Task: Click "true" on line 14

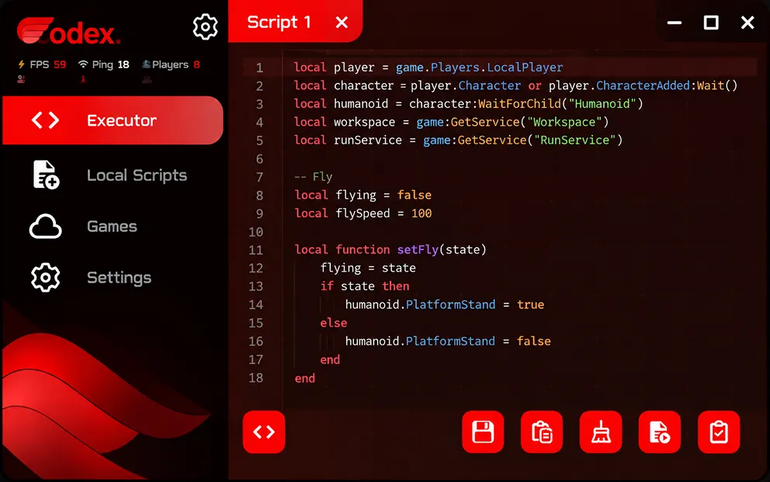Action: 530,304
